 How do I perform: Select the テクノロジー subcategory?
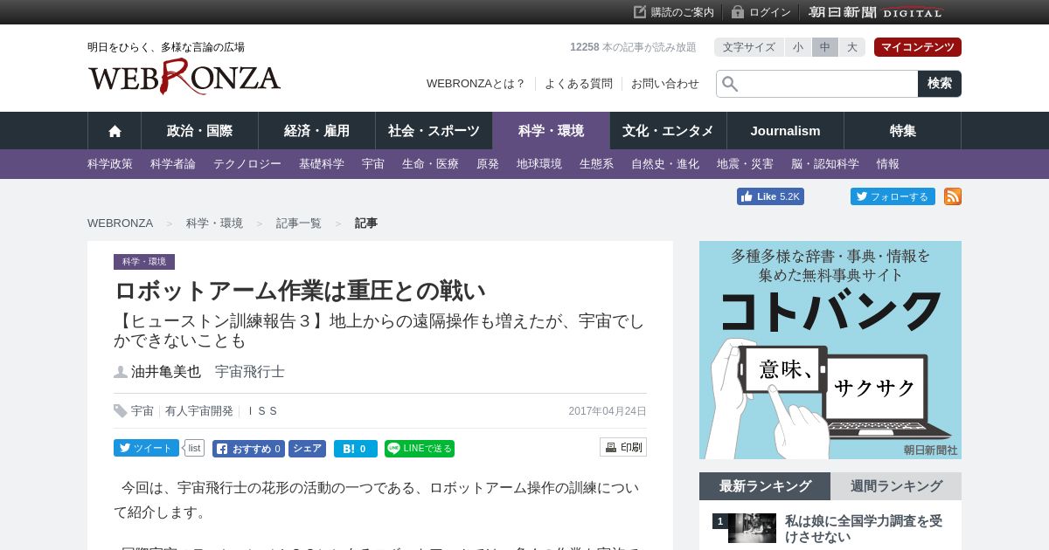[x=247, y=164]
